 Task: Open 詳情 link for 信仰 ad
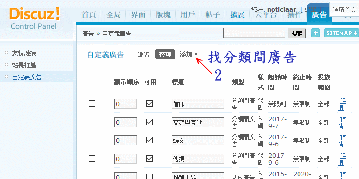tap(342, 104)
